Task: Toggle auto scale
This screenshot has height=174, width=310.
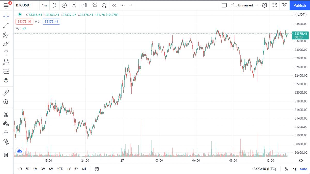Action: [x=303, y=169]
